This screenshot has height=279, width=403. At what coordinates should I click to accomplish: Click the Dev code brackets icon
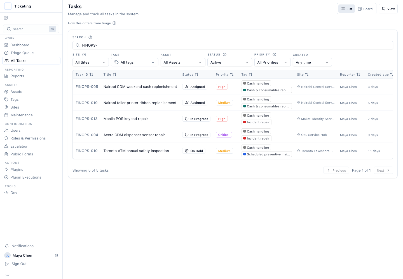pos(6,193)
